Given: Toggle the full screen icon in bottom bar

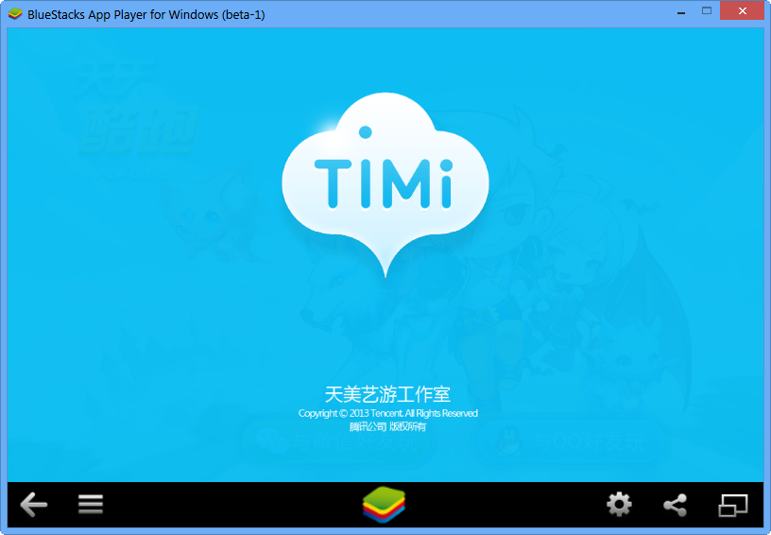Looking at the screenshot, I should pyautogui.click(x=733, y=506).
